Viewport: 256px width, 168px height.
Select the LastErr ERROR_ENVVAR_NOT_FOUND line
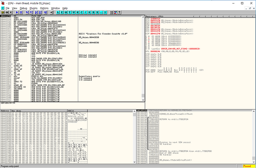pos(176,49)
